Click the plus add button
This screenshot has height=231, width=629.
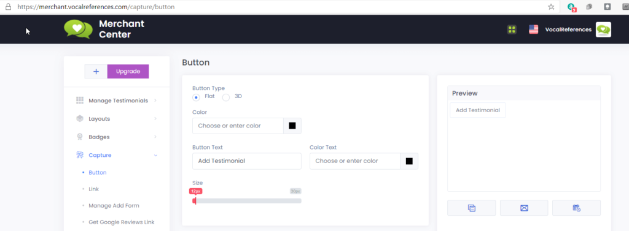[96, 71]
